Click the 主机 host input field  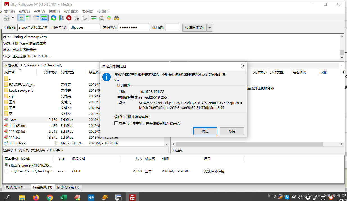33,27
